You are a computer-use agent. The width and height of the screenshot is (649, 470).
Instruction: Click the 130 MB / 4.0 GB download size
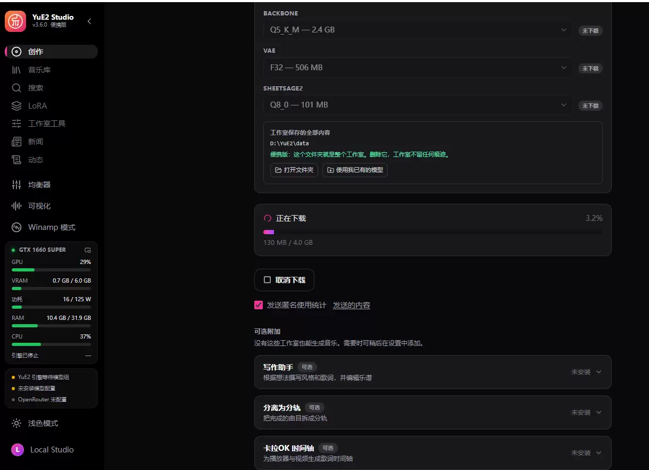pyautogui.click(x=288, y=243)
